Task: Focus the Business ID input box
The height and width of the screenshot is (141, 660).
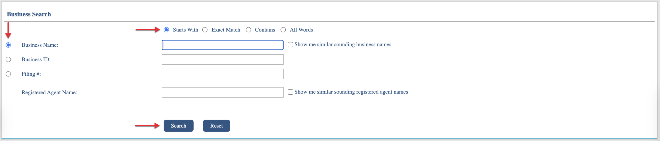Action: tap(222, 59)
